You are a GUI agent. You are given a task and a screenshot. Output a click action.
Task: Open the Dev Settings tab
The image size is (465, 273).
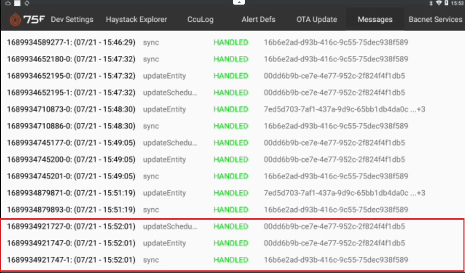click(x=72, y=20)
